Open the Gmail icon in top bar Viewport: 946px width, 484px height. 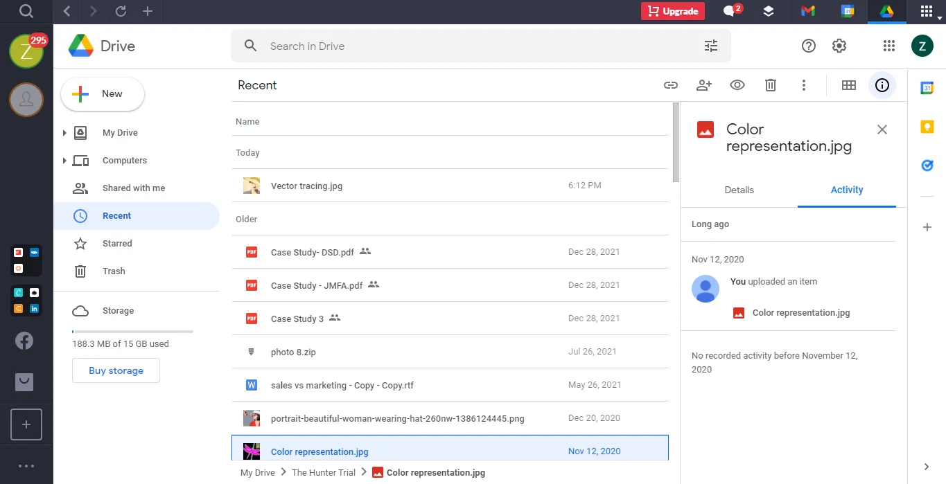point(807,11)
